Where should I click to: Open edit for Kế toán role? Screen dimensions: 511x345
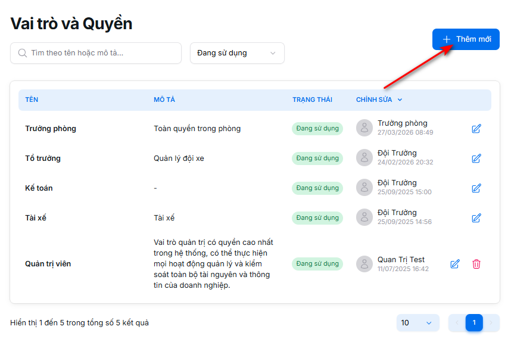pos(476,188)
